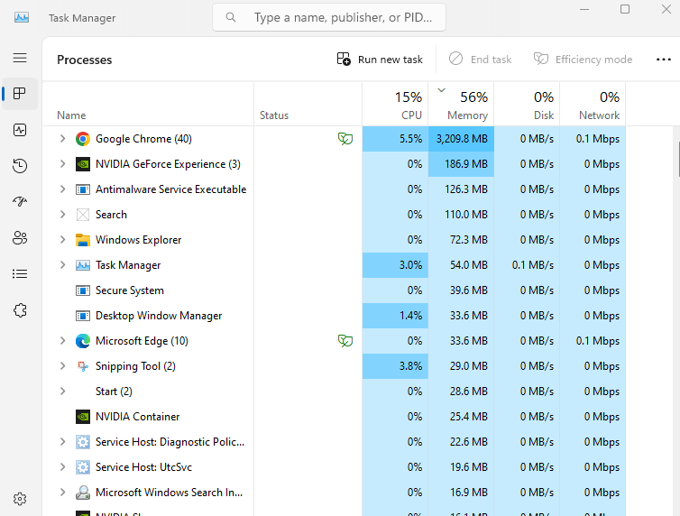The width and height of the screenshot is (680, 516).
Task: Open the Performance page from sidebar
Action: click(x=20, y=130)
